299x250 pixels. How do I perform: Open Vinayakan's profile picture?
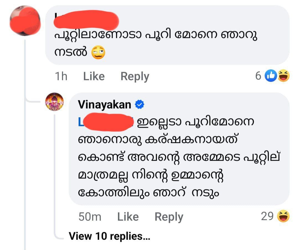pos(55,102)
